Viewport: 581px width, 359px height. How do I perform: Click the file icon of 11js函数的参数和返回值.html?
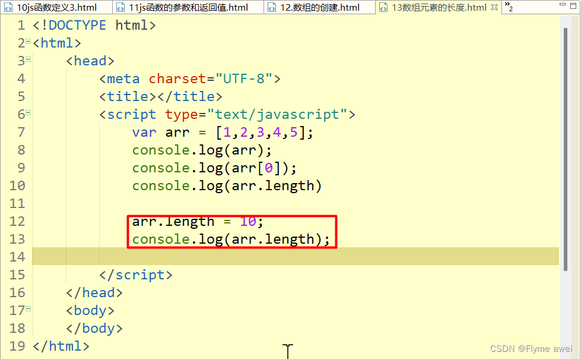click(120, 7)
